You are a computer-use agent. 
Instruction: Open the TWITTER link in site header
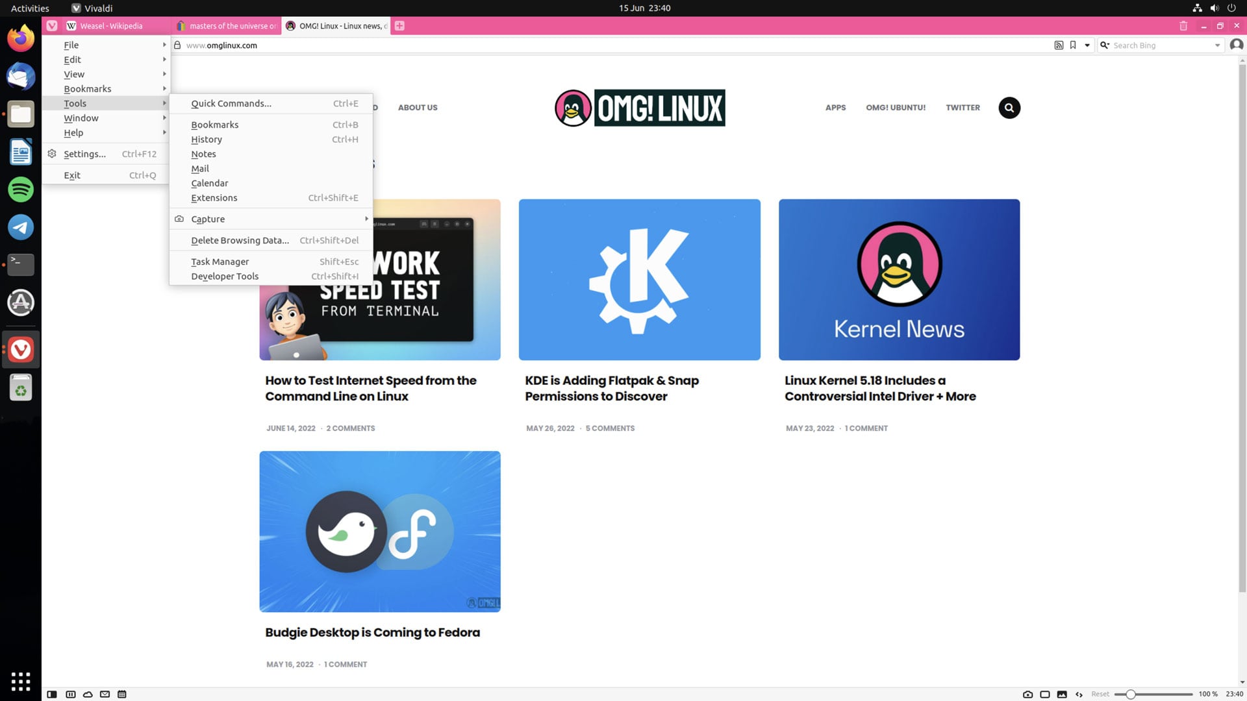963,108
